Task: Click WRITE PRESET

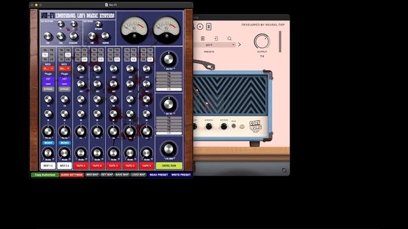Action: pos(181,175)
